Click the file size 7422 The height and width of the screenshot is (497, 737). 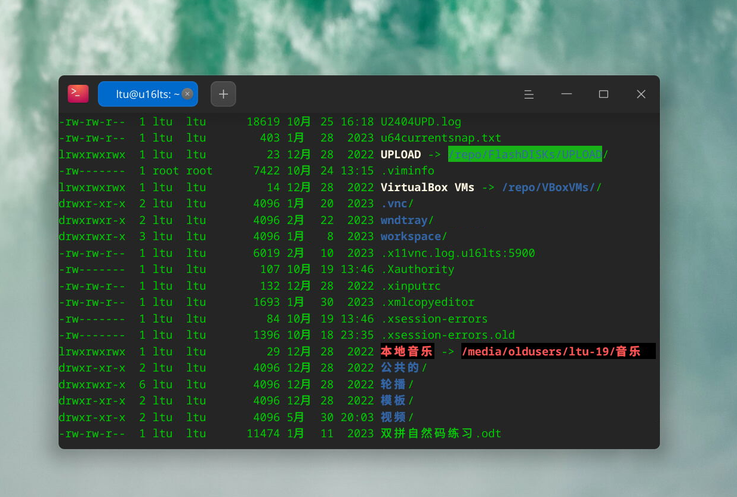tap(267, 171)
